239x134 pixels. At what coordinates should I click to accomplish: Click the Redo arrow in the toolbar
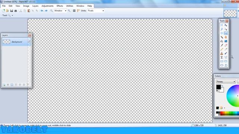click(46, 11)
